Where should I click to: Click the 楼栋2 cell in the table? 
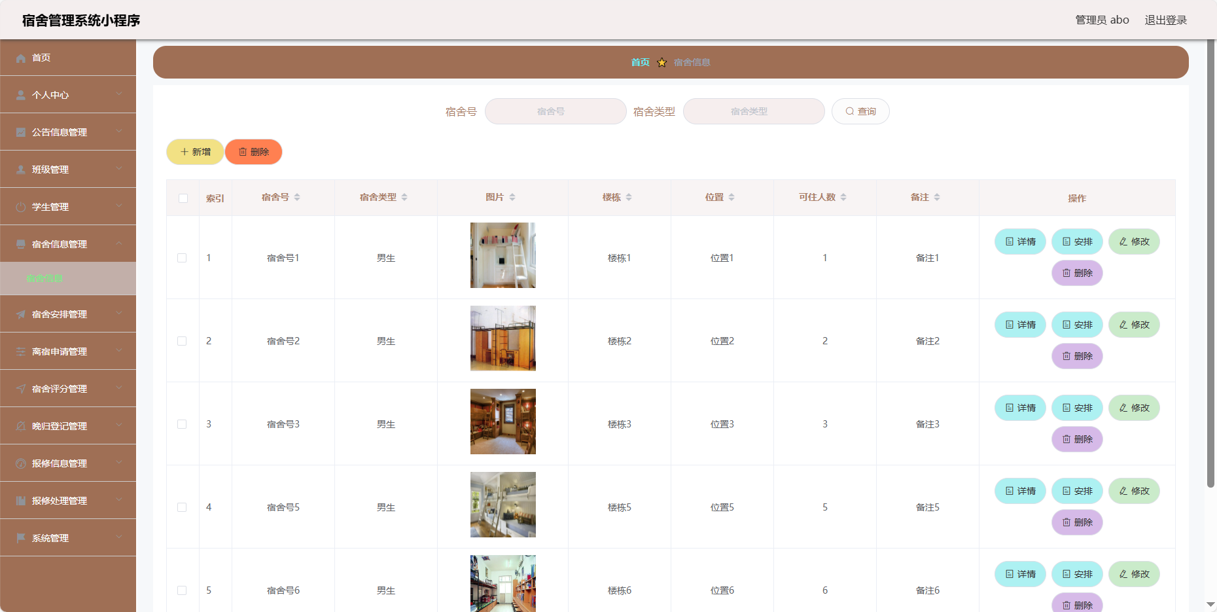pos(620,341)
